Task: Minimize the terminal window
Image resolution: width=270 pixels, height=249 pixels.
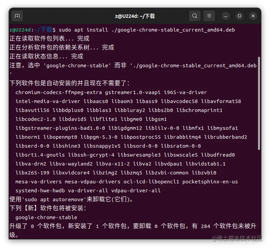Action: [x=226, y=16]
